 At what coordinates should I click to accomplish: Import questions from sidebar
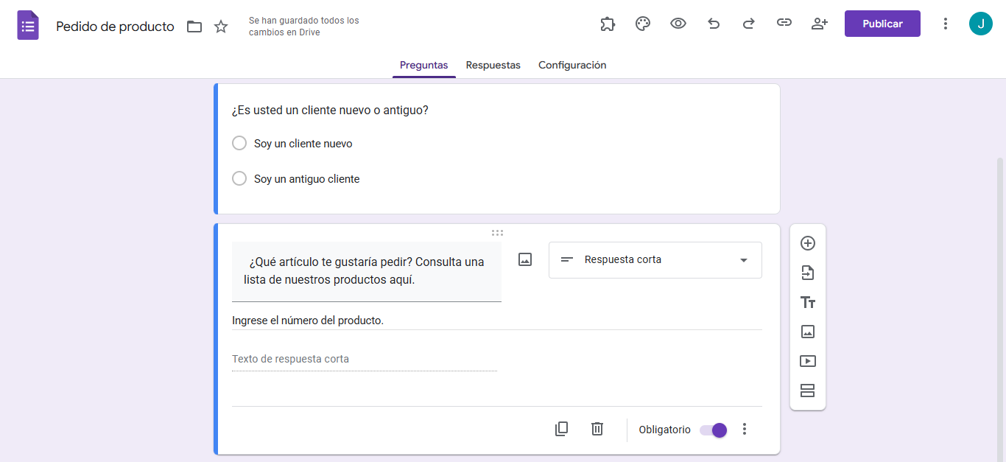click(808, 273)
